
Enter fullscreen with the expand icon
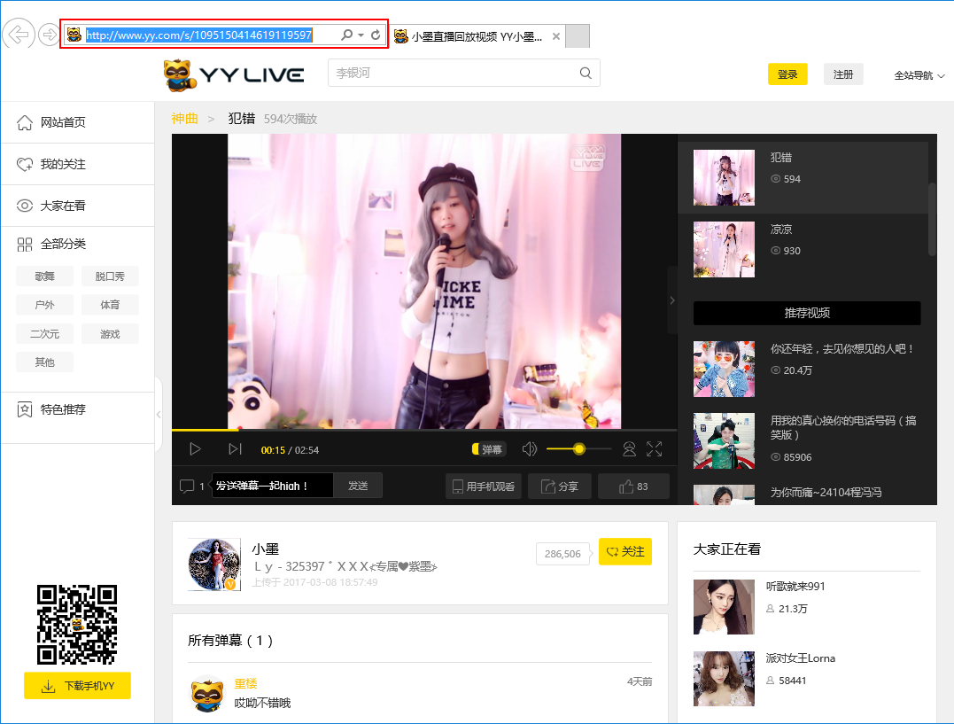(x=655, y=449)
